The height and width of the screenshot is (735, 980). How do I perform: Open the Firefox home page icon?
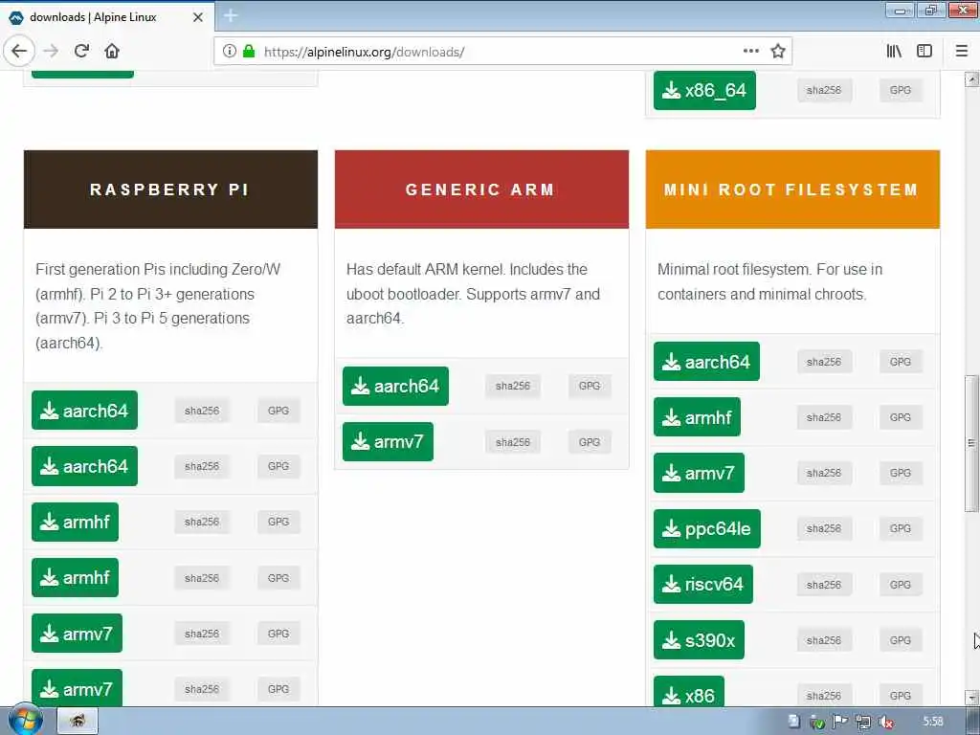click(112, 52)
